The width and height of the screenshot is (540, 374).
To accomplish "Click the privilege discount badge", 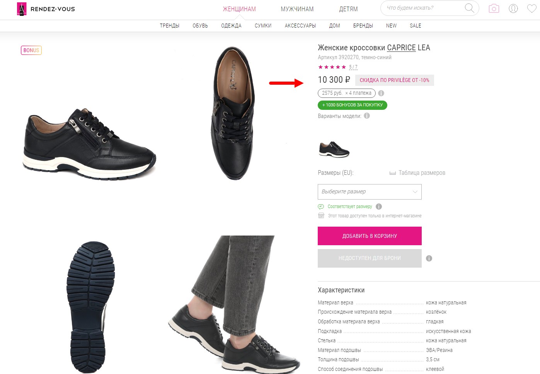I will coord(394,80).
